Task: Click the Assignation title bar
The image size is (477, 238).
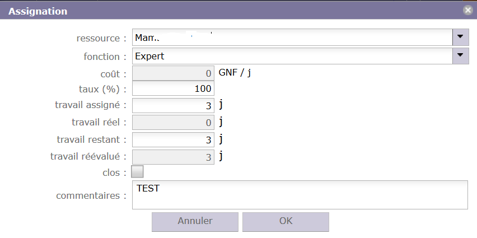Action: (224, 11)
